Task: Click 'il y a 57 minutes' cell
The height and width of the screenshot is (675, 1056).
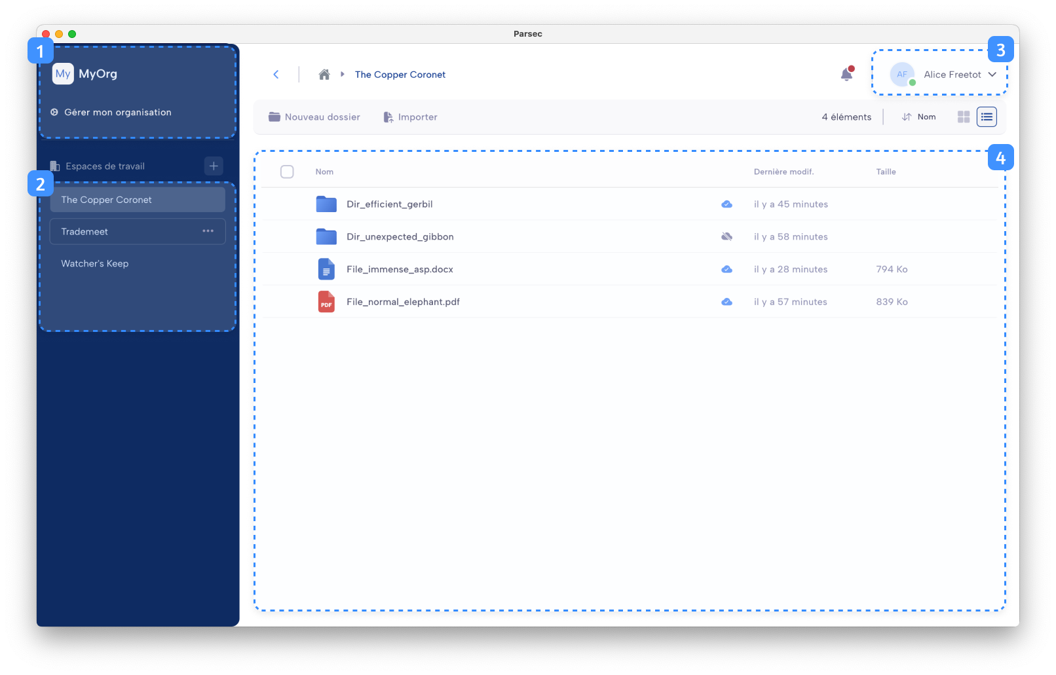Action: [791, 302]
